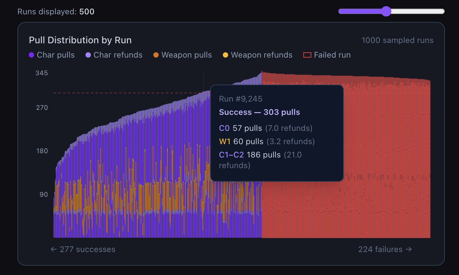
Task: Click the 345 y-axis label
Action: click(42, 73)
